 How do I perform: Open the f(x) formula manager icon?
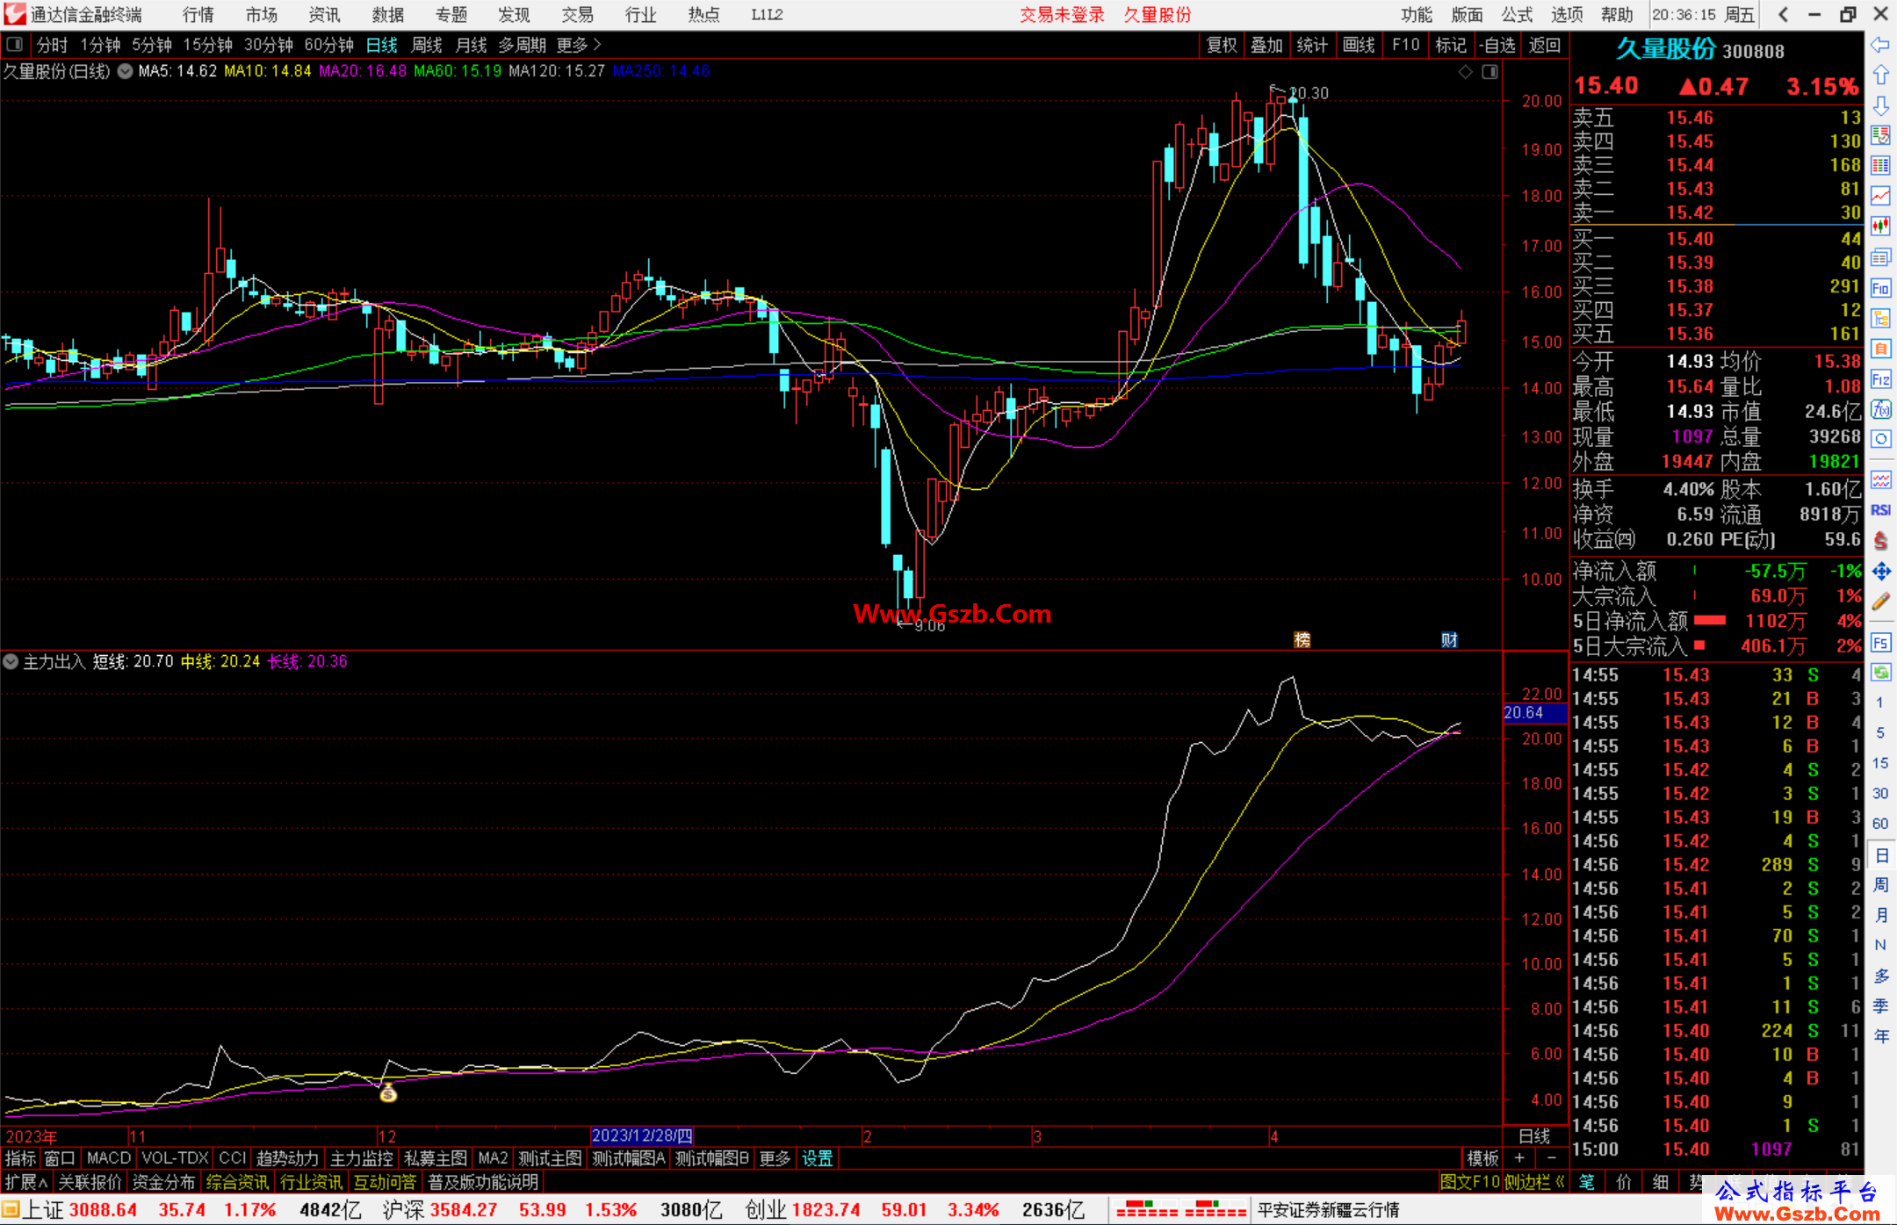(1880, 409)
